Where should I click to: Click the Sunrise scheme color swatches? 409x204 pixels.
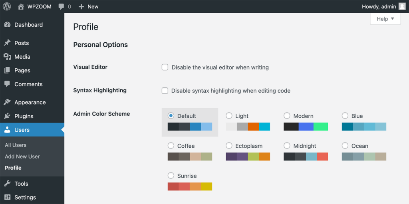click(x=190, y=186)
